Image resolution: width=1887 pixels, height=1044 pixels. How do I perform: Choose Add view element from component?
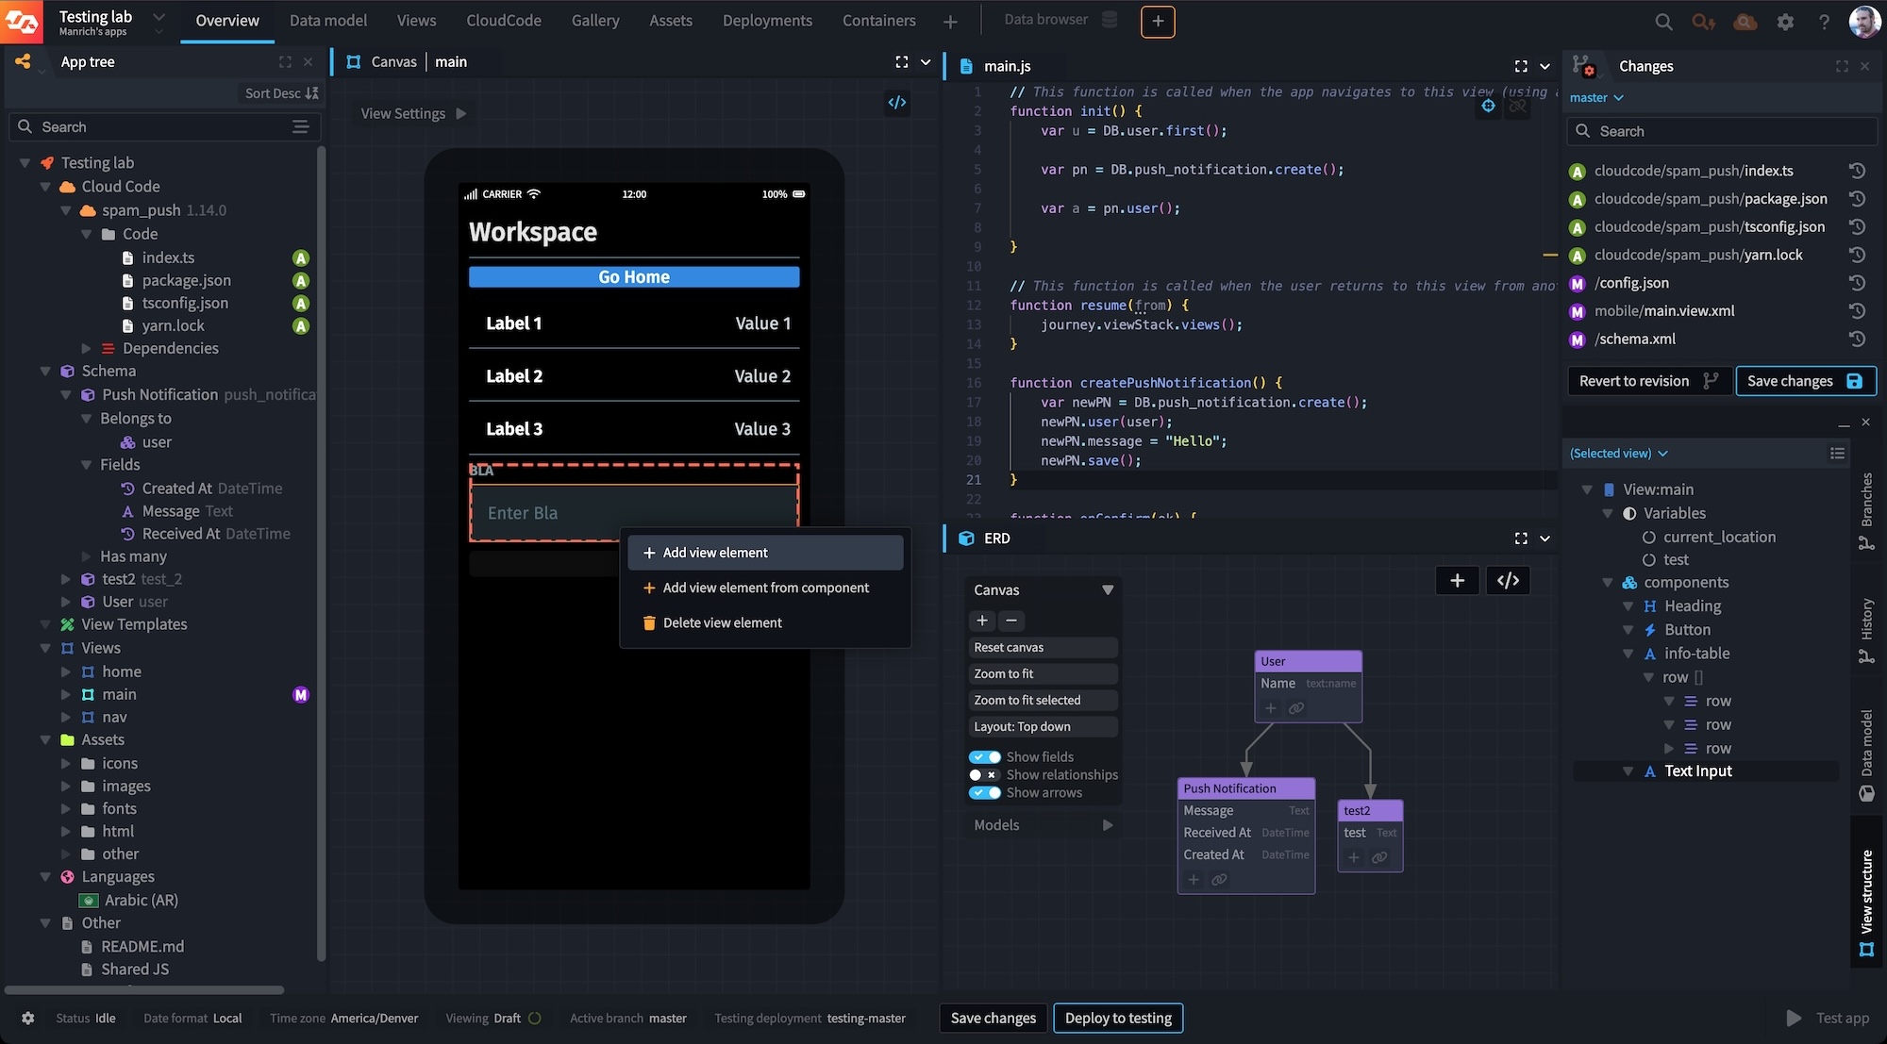click(x=765, y=588)
